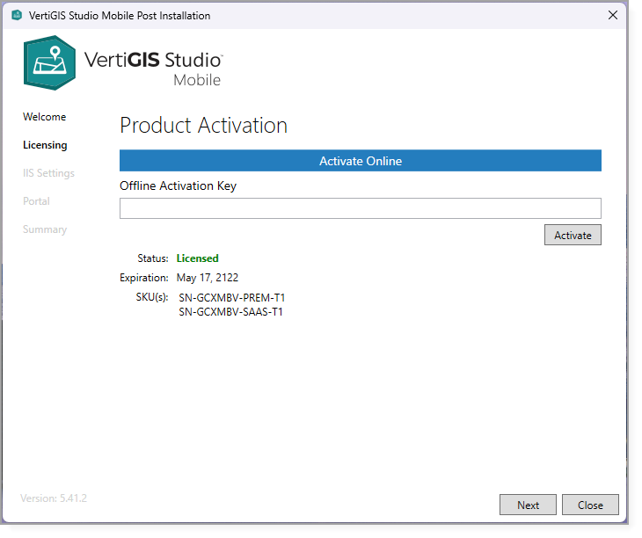The height and width of the screenshot is (538, 642).
Task: Click the SKU SN-GCXMBV-SAAS-T1
Action: [x=231, y=312]
